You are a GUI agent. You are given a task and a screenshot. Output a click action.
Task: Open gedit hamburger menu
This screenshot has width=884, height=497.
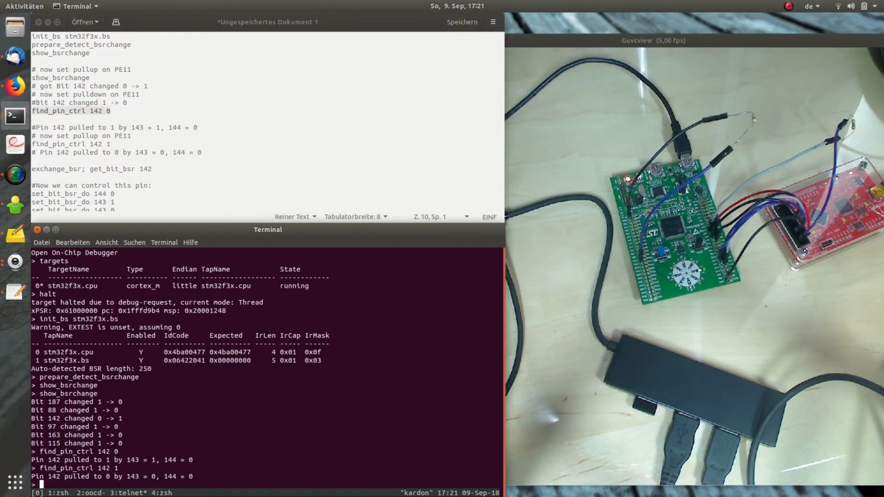pos(493,22)
